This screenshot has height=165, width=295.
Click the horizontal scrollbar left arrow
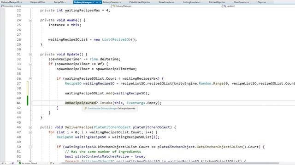[x=60, y=163]
